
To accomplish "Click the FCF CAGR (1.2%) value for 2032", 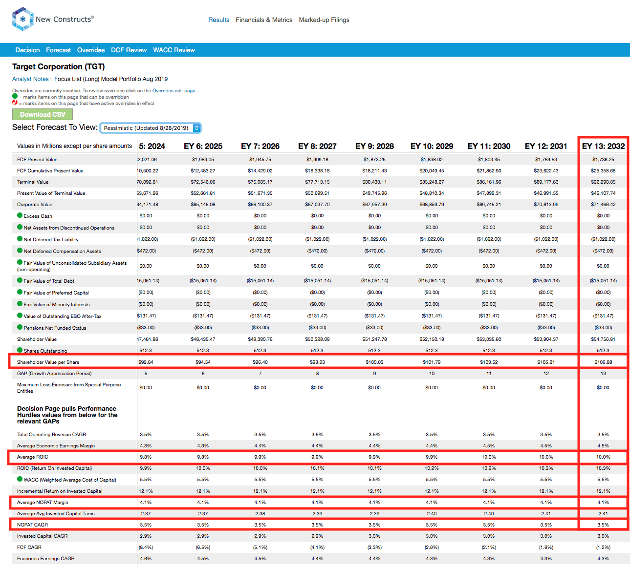I will click(x=603, y=548).
